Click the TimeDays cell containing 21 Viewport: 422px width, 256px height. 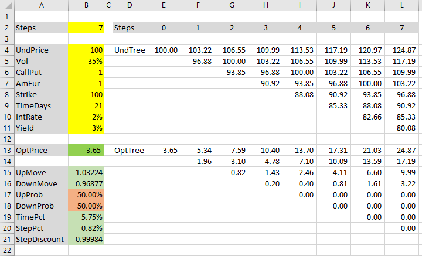(x=86, y=105)
